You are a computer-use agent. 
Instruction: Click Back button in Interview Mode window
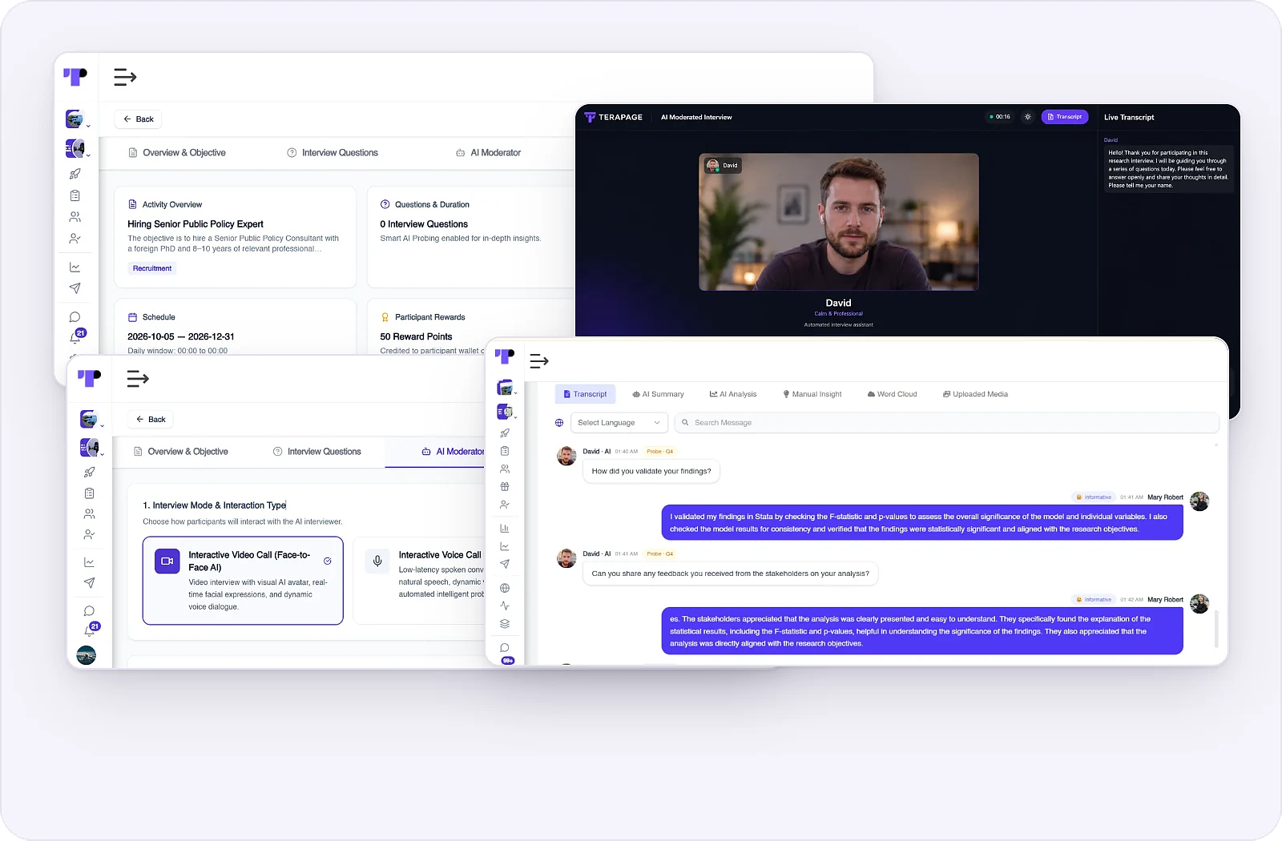[151, 420]
